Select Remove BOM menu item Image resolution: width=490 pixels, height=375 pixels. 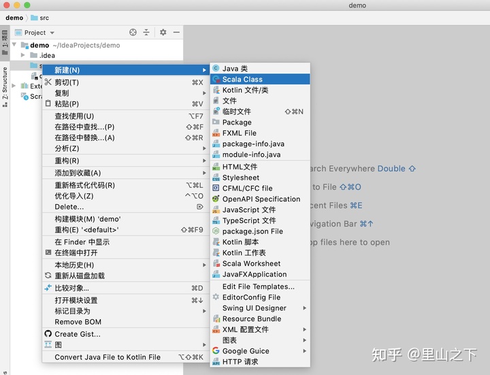click(125, 321)
